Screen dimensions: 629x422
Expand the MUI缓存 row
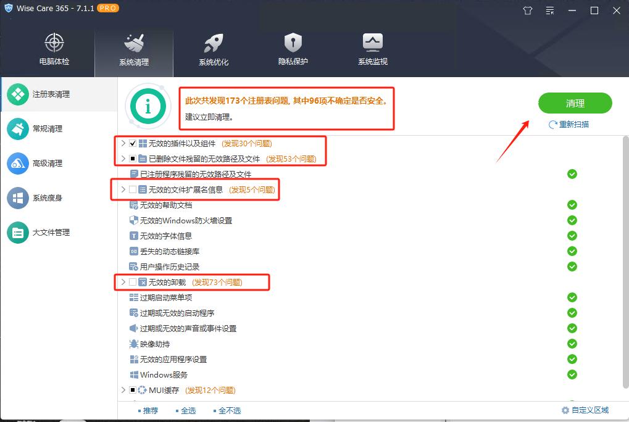tap(123, 390)
